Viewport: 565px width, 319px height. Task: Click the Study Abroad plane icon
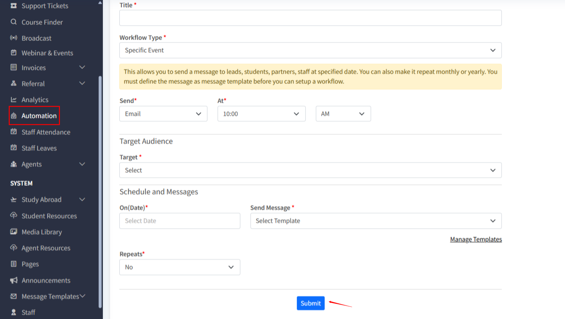(x=13, y=200)
